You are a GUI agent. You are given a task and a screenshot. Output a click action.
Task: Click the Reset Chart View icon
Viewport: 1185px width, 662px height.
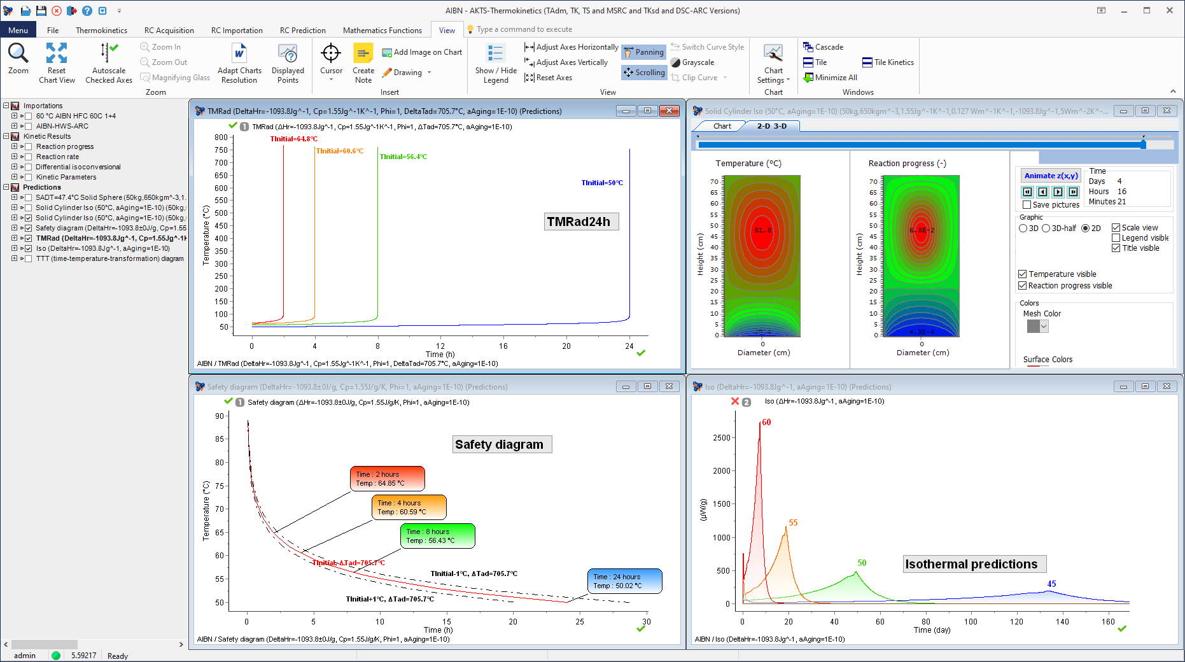(57, 54)
